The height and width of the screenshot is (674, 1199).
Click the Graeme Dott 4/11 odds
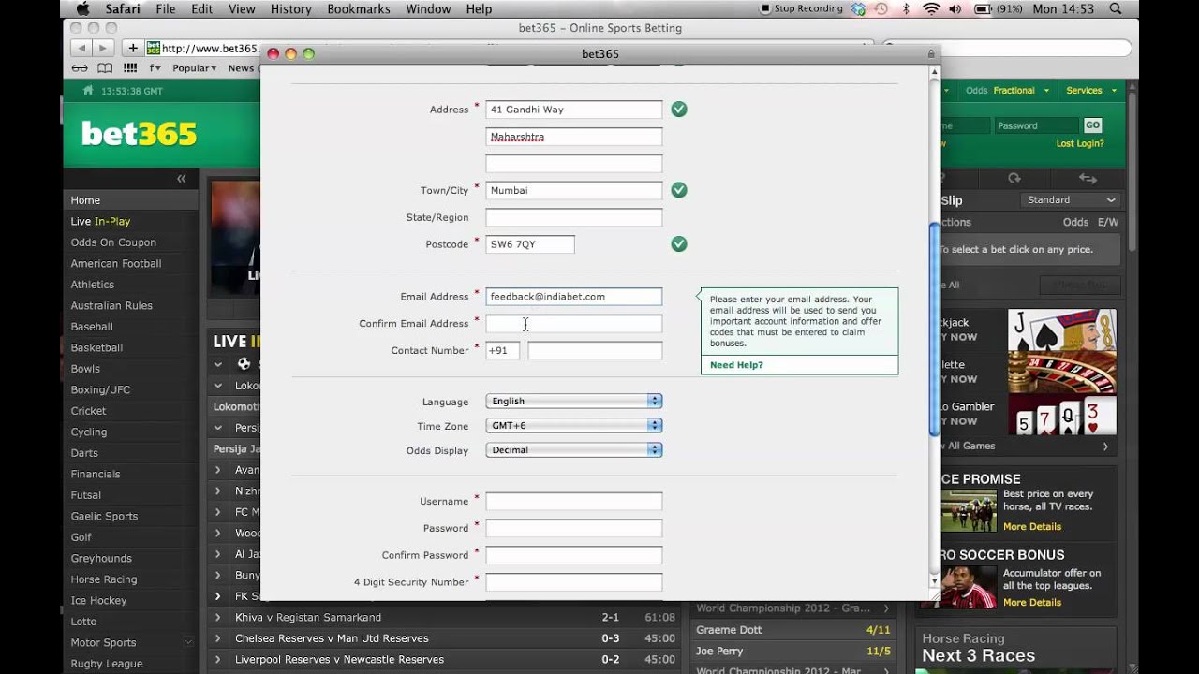tap(878, 630)
